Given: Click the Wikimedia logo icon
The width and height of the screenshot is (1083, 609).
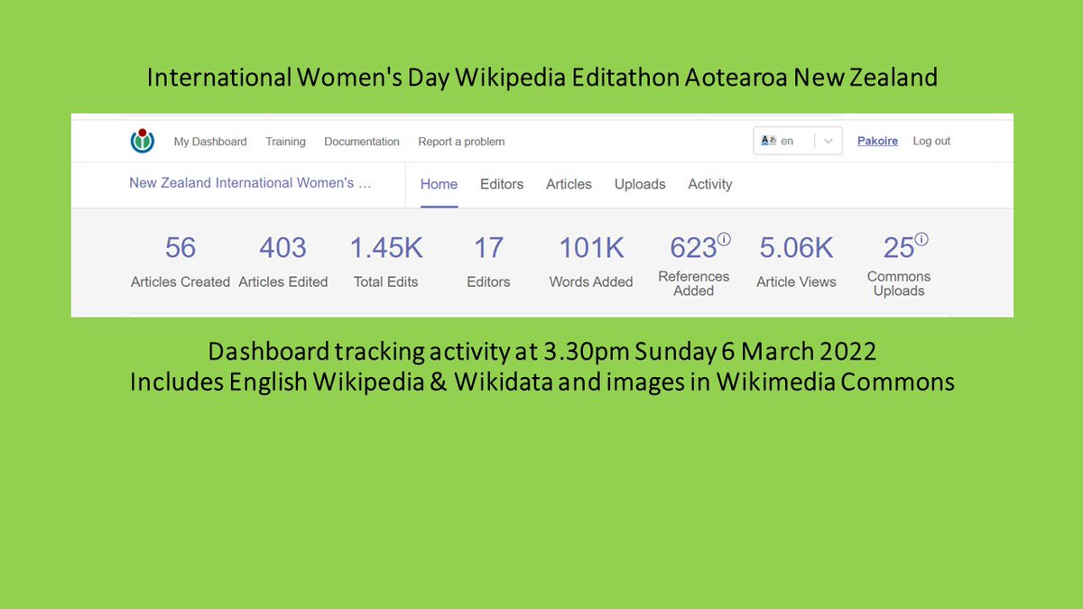Looking at the screenshot, I should [x=143, y=142].
